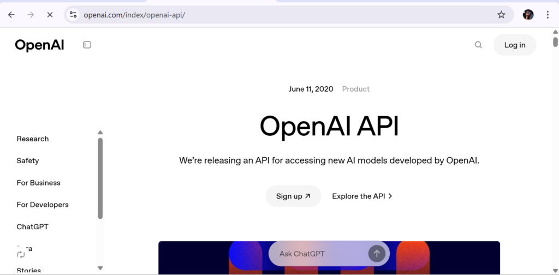The image size is (559, 275).
Task: Open ChatGPT in the sidebar
Action: click(32, 227)
